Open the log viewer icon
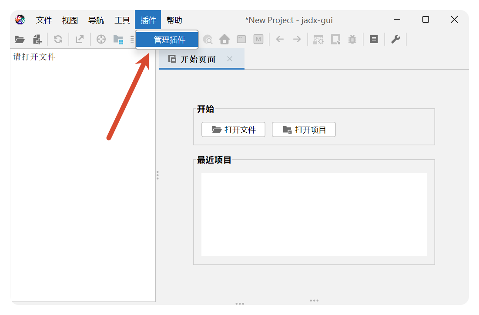 374,40
